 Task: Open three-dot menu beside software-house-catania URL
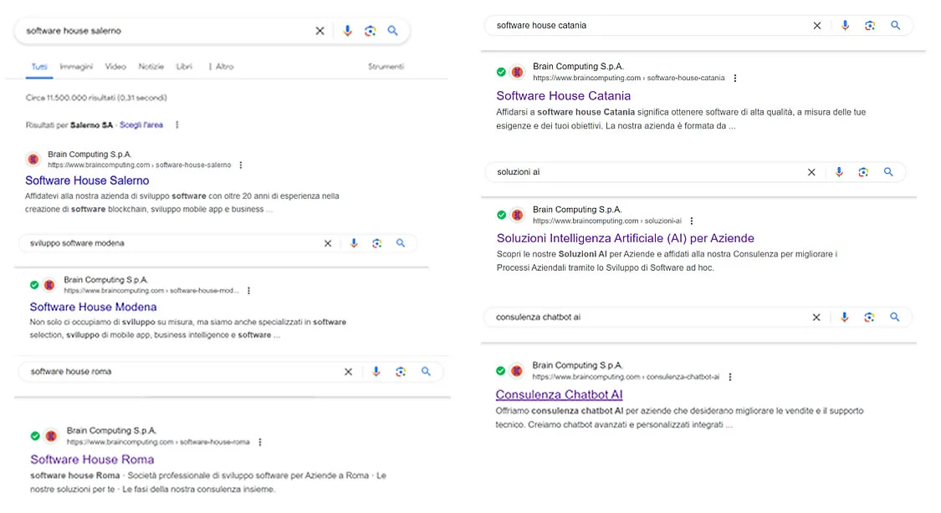pos(735,78)
